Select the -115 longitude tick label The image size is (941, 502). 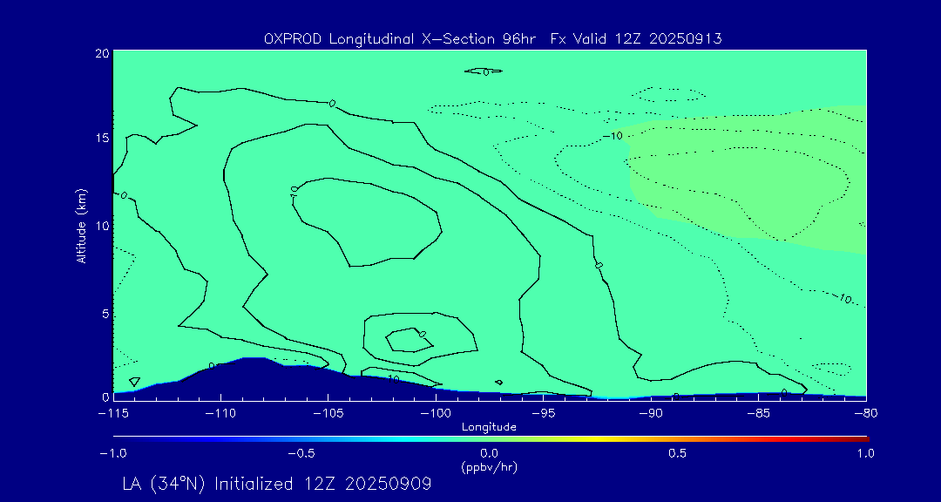coord(113,412)
